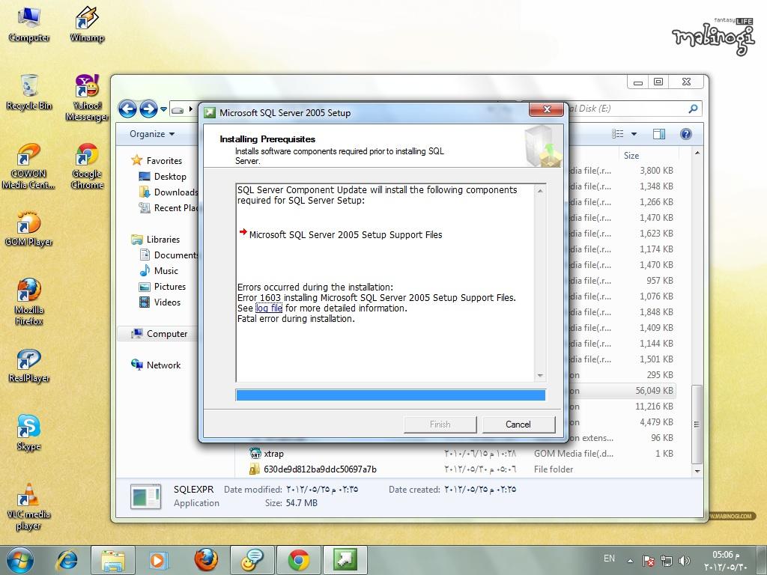Open the Organize dropdown menu

tap(152, 134)
